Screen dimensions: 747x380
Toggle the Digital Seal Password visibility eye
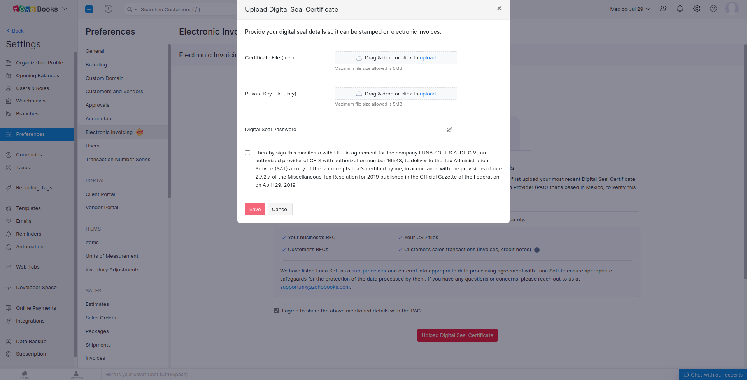(449, 129)
